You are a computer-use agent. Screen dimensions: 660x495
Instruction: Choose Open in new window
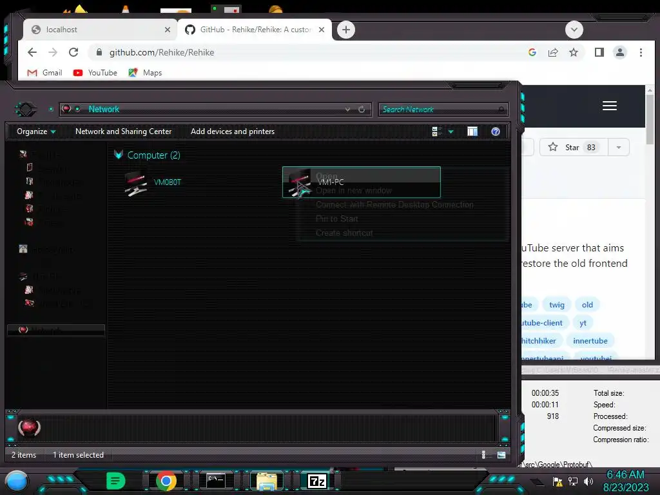(354, 191)
